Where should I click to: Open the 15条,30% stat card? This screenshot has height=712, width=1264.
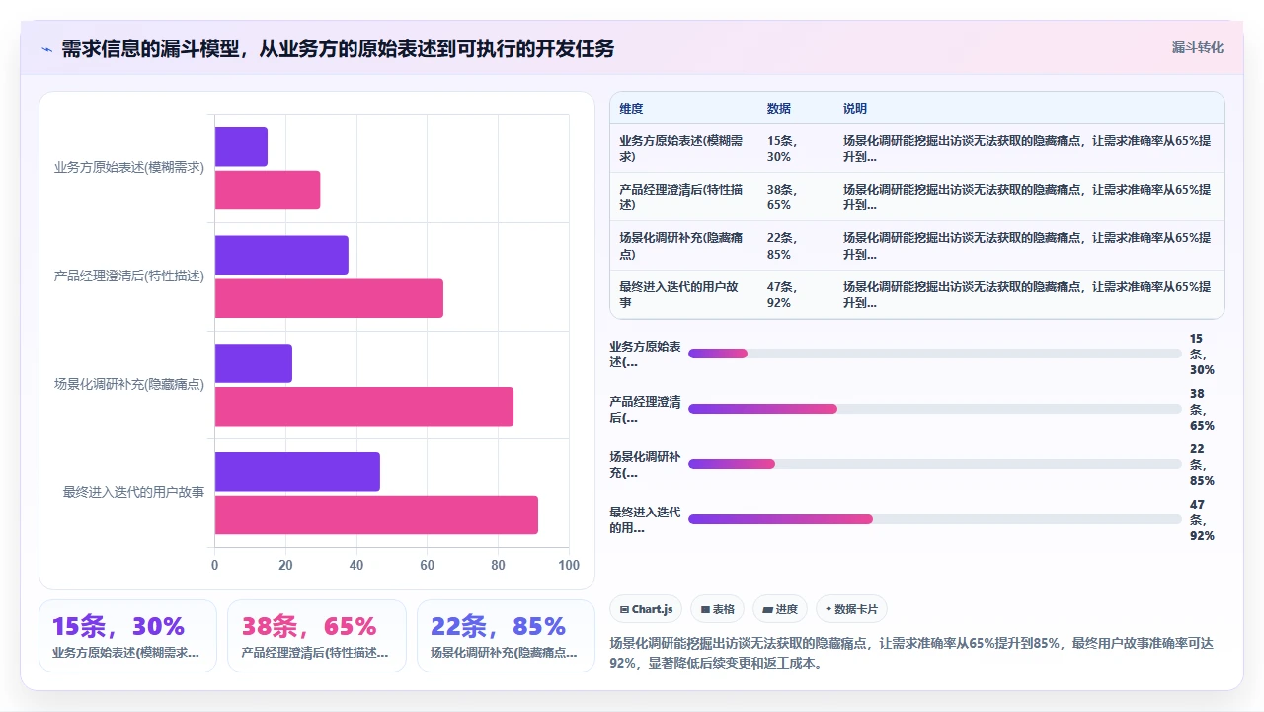point(127,636)
